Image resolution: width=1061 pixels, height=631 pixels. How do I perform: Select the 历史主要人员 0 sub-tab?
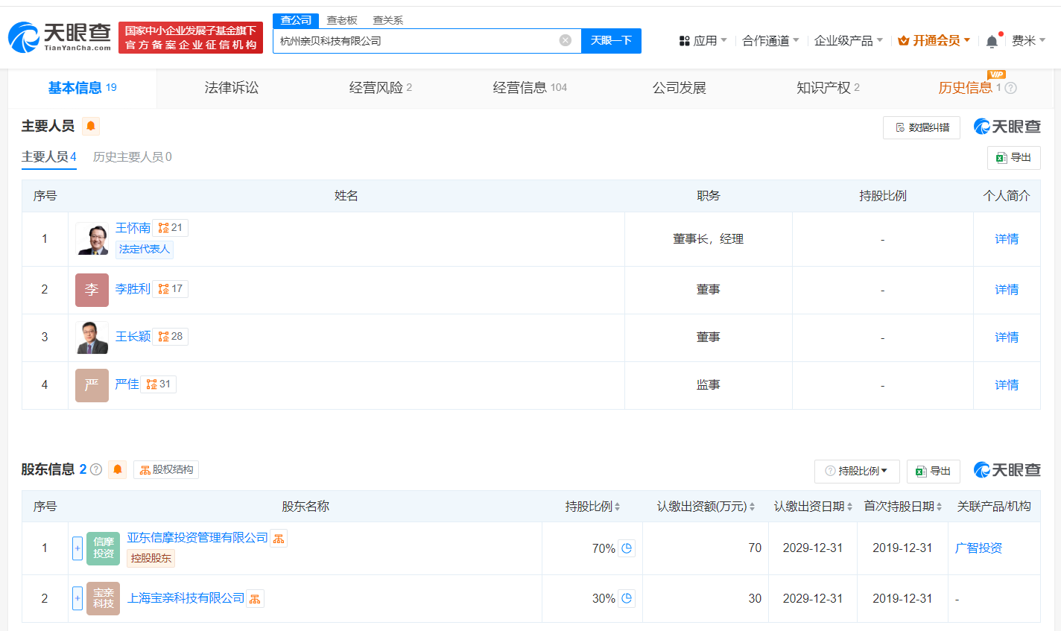point(133,157)
